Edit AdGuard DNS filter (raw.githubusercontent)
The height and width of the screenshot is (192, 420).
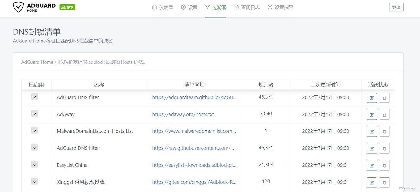pos(372,148)
